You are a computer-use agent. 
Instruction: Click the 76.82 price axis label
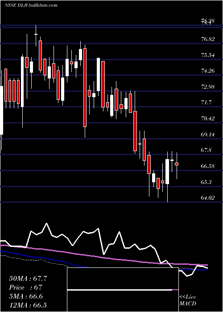pos(208,39)
